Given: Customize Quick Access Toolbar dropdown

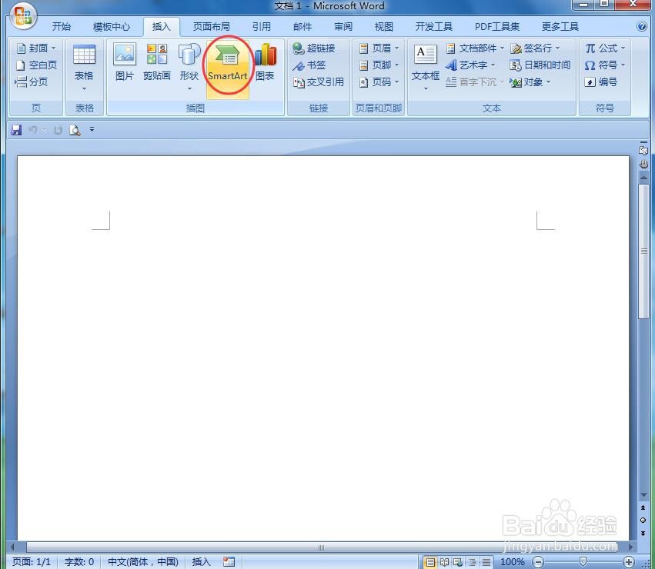Looking at the screenshot, I should pos(92,130).
